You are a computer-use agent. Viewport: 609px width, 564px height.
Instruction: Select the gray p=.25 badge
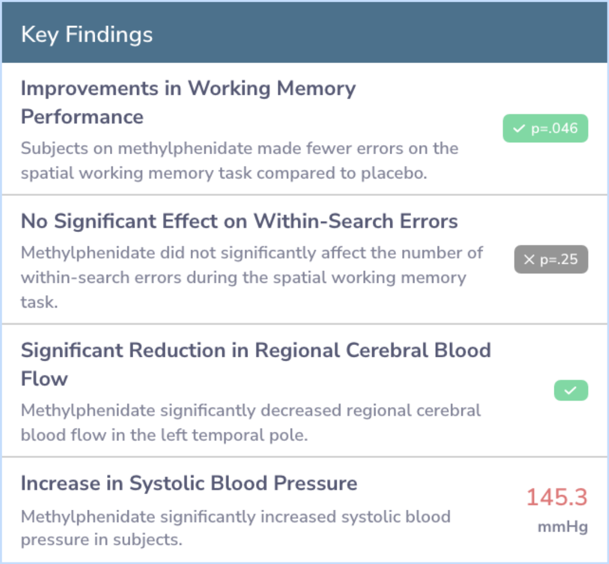tap(551, 260)
